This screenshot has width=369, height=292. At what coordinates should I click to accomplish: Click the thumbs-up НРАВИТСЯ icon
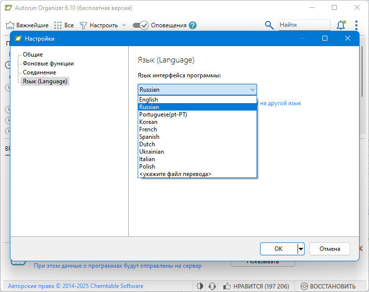coord(227,286)
